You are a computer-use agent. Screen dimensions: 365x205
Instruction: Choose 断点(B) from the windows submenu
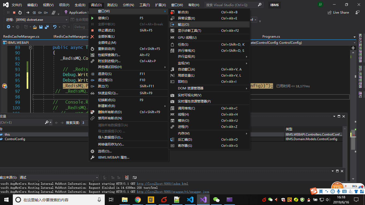pyautogui.click(x=209, y=12)
